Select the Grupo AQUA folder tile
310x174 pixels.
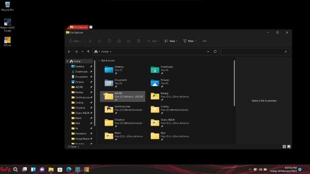click(169, 123)
